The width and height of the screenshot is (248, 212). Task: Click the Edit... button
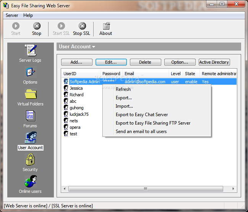pyautogui.click(x=111, y=62)
